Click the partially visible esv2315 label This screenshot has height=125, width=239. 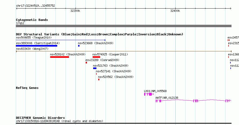tap(234, 43)
